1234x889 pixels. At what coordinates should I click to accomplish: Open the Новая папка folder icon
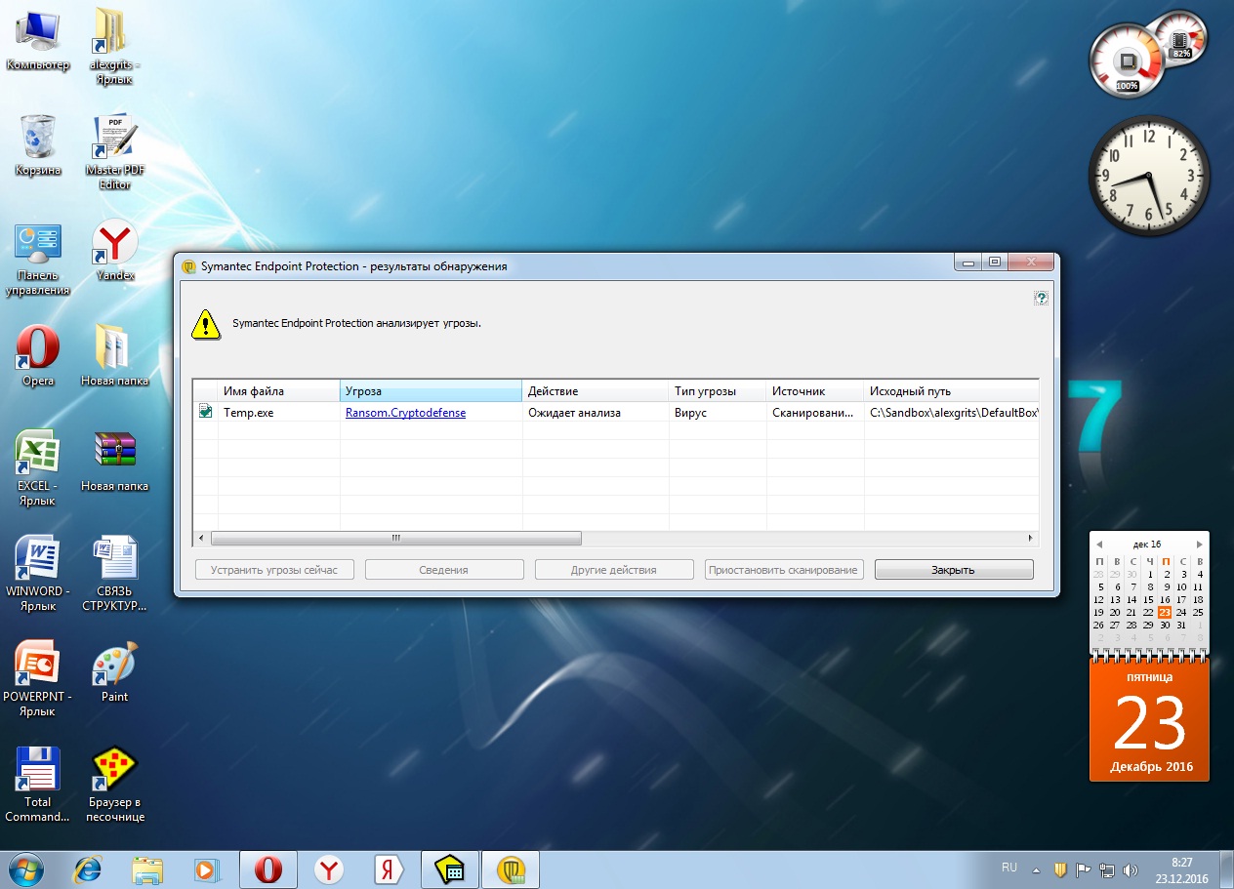click(x=115, y=355)
